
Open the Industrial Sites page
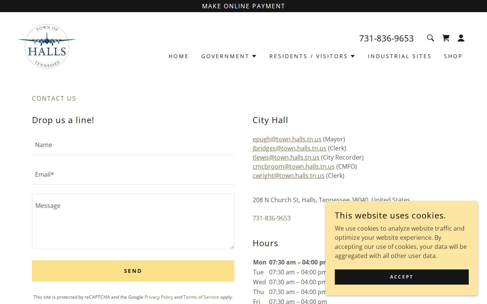(399, 56)
